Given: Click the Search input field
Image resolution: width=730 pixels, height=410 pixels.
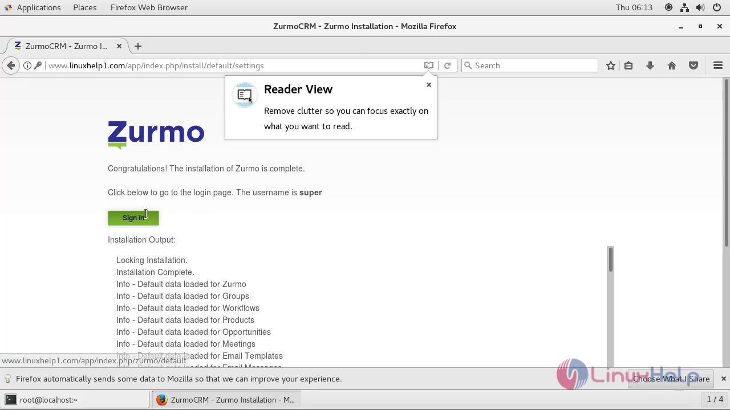Looking at the screenshot, I should (529, 65).
